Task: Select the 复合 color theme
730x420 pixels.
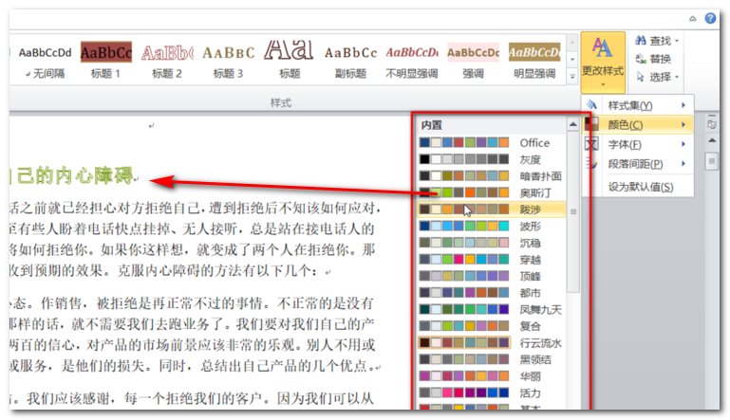Action: point(491,326)
